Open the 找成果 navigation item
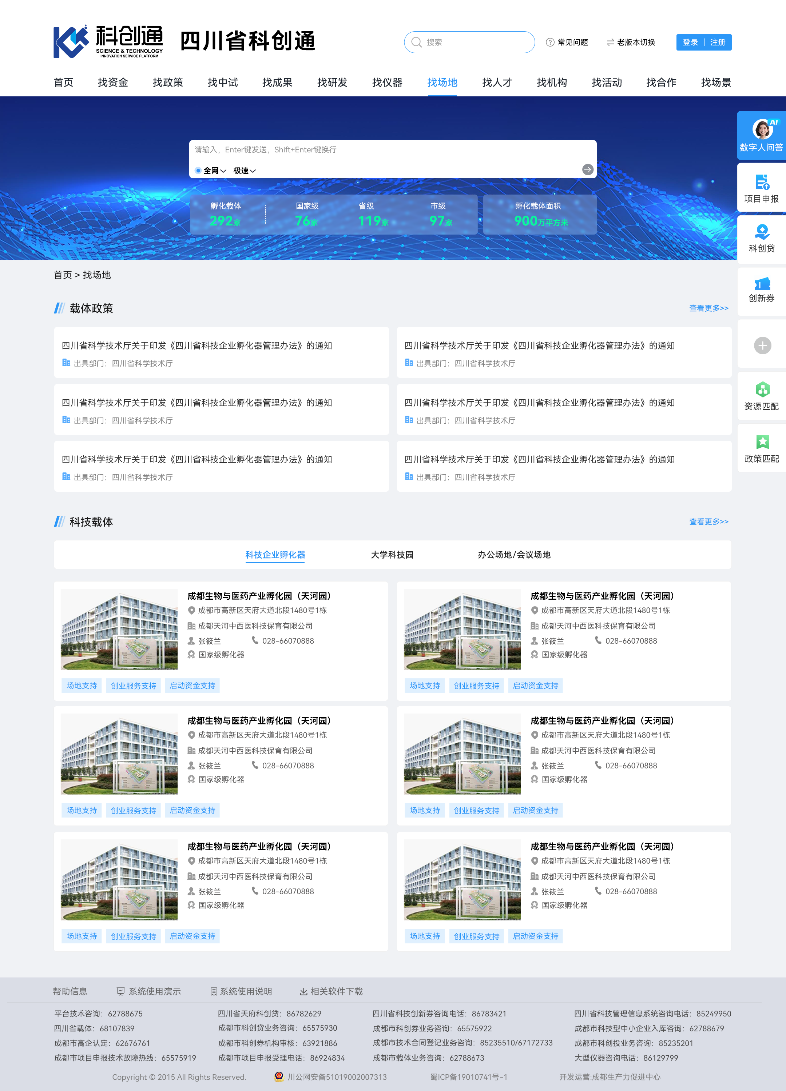786x1091 pixels. [x=277, y=82]
